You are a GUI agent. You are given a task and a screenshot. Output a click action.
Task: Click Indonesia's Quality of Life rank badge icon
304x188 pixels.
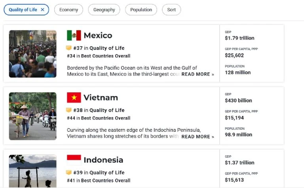[x=69, y=173]
